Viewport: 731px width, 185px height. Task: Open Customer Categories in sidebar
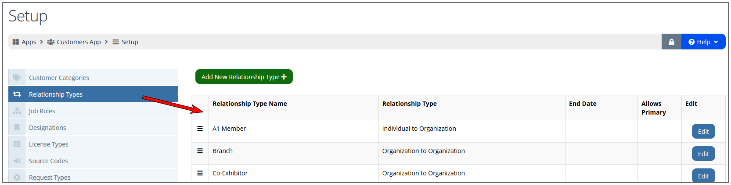[93, 78]
